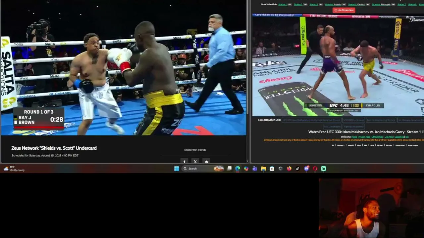Open the Privacy Page link
This screenshot has width=424, height=238.
[x=364, y=137]
